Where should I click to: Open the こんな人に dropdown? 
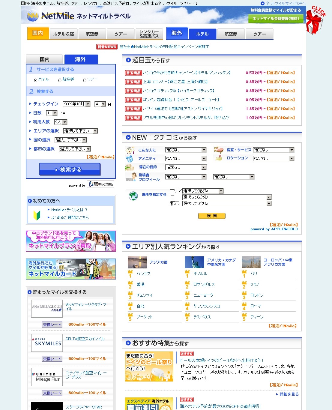coord(186,150)
